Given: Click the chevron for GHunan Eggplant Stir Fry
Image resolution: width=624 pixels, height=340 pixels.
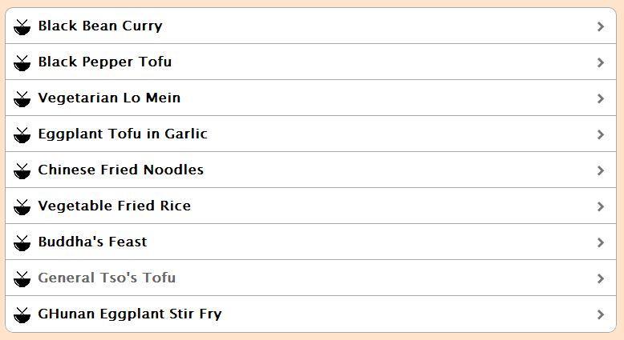Looking at the screenshot, I should coord(600,314).
